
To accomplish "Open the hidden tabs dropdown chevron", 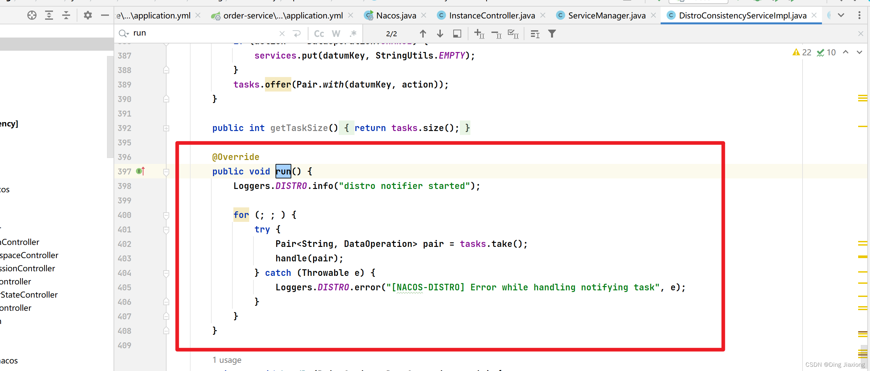I will [841, 15].
